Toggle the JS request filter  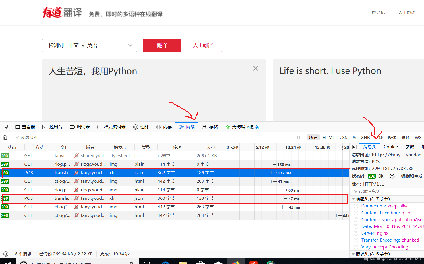point(354,138)
